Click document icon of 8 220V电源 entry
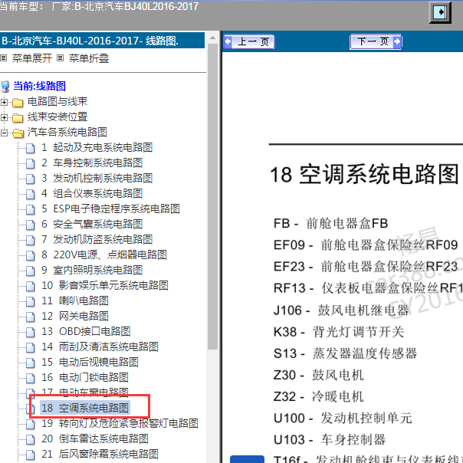463x463 pixels. 30,256
